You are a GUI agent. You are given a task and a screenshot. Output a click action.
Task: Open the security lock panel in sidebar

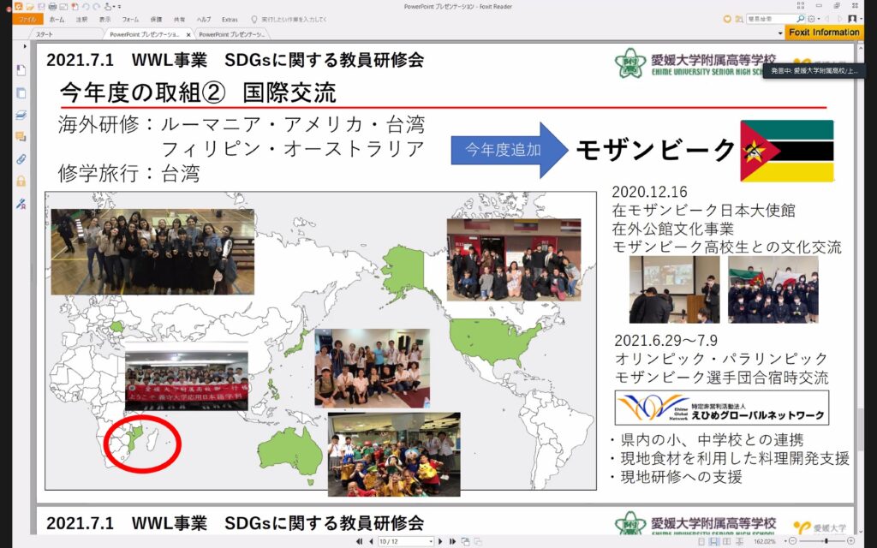[x=21, y=181]
